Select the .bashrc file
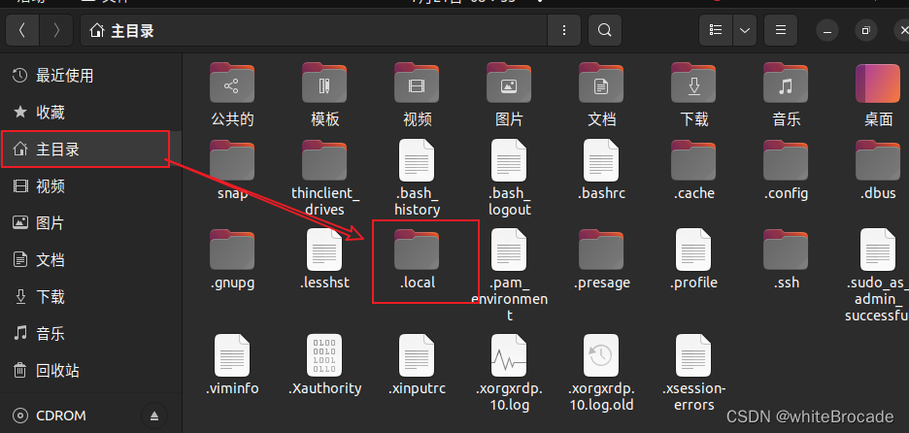 pyautogui.click(x=601, y=160)
